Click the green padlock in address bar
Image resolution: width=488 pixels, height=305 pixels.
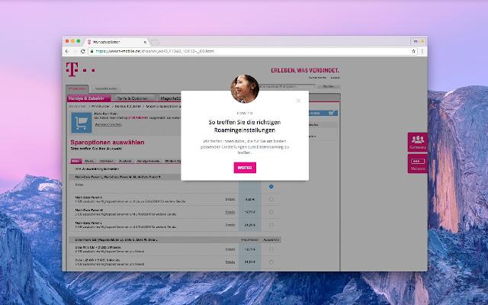(91, 51)
